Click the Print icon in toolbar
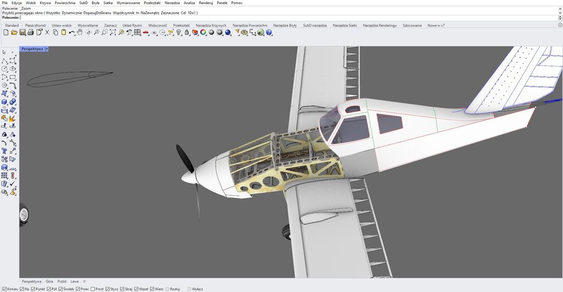The height and width of the screenshot is (292, 563). 31,32
